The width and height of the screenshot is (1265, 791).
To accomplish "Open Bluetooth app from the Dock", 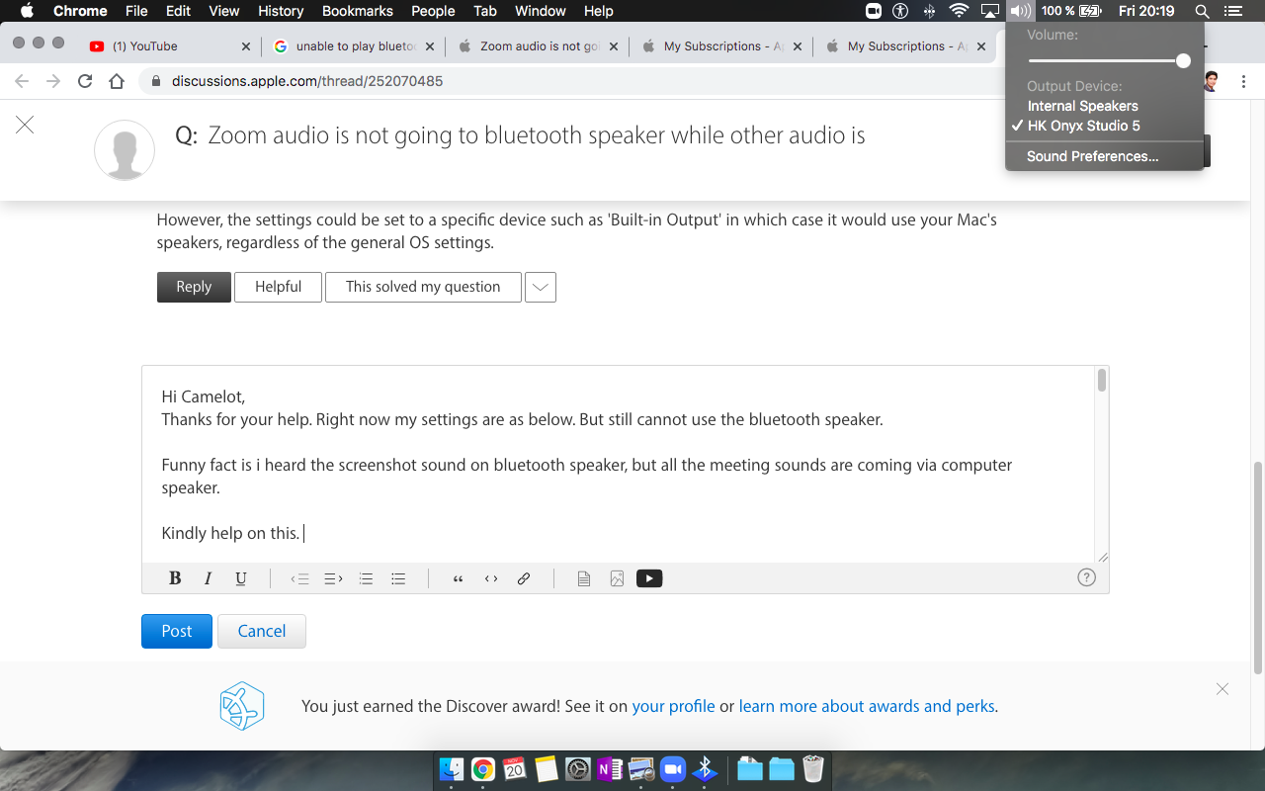I will point(705,769).
